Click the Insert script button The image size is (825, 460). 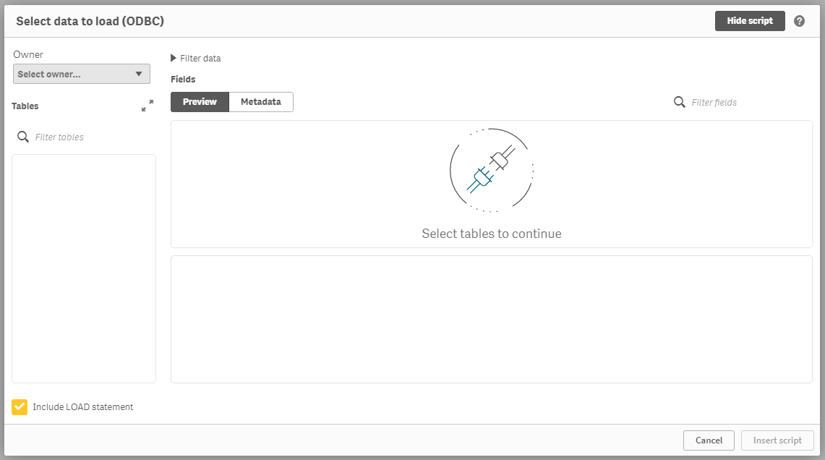click(x=777, y=440)
